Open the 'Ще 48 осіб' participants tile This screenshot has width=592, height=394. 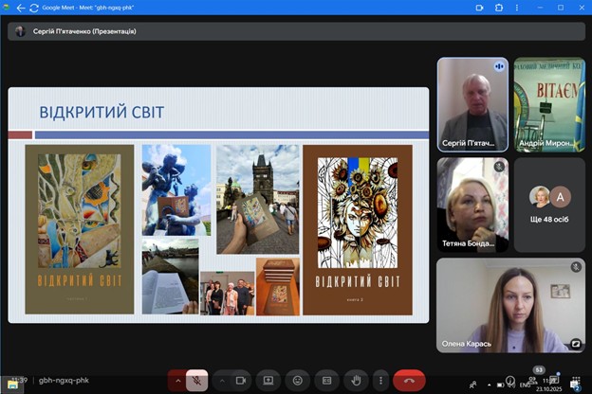pos(549,205)
